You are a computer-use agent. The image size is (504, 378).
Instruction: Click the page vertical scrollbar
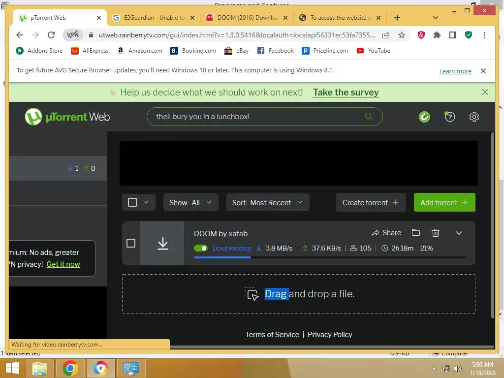(x=493, y=225)
